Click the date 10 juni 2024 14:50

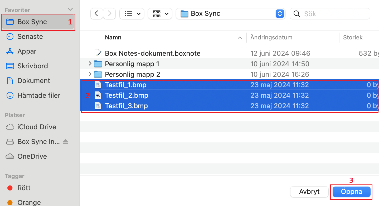[x=280, y=64]
